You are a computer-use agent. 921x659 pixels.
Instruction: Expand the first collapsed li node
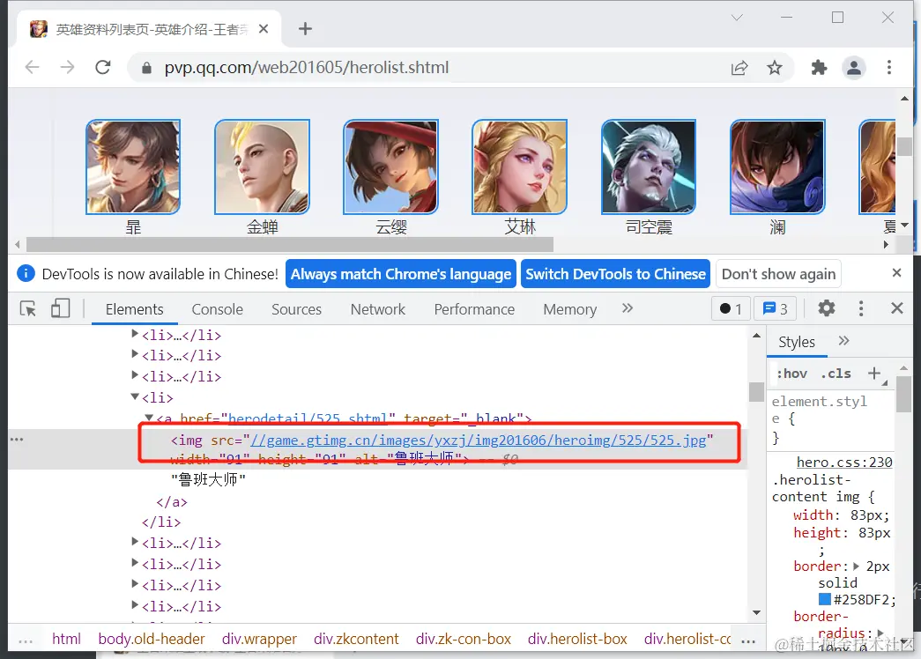tap(135, 334)
